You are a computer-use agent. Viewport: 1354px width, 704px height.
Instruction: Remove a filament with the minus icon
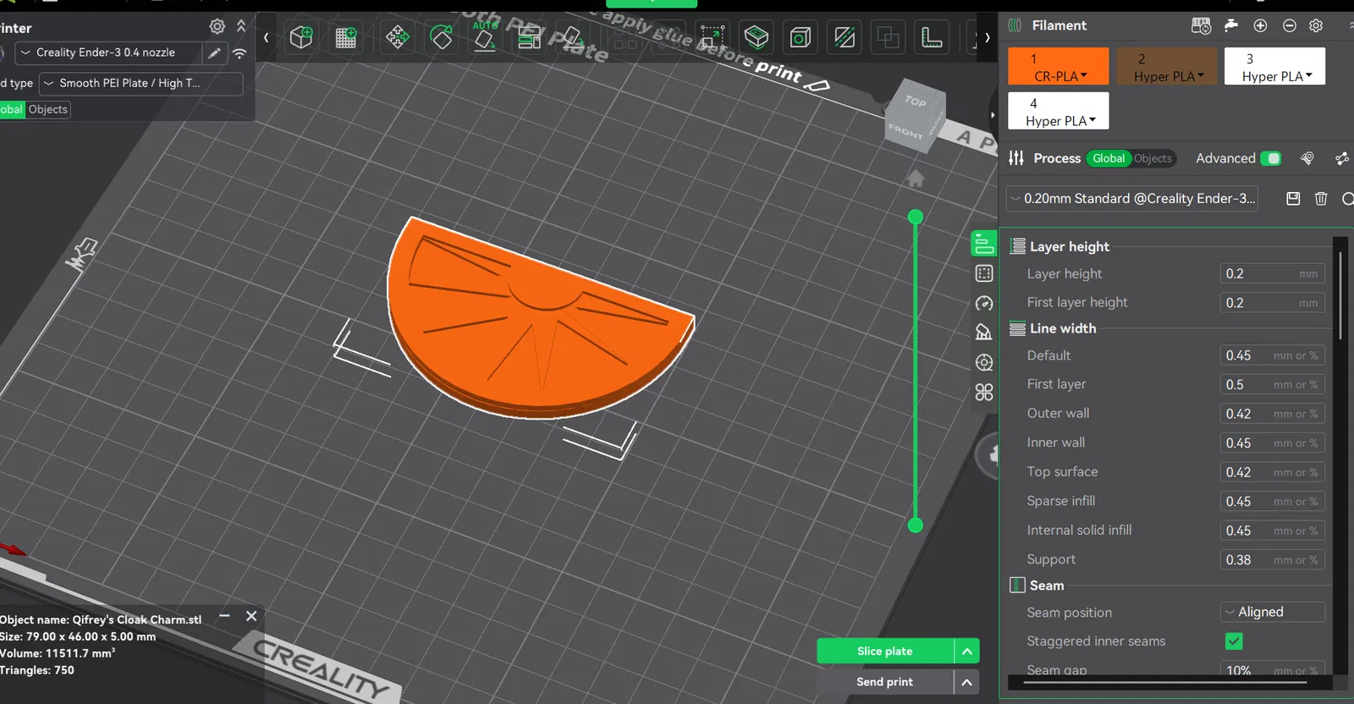(x=1290, y=25)
